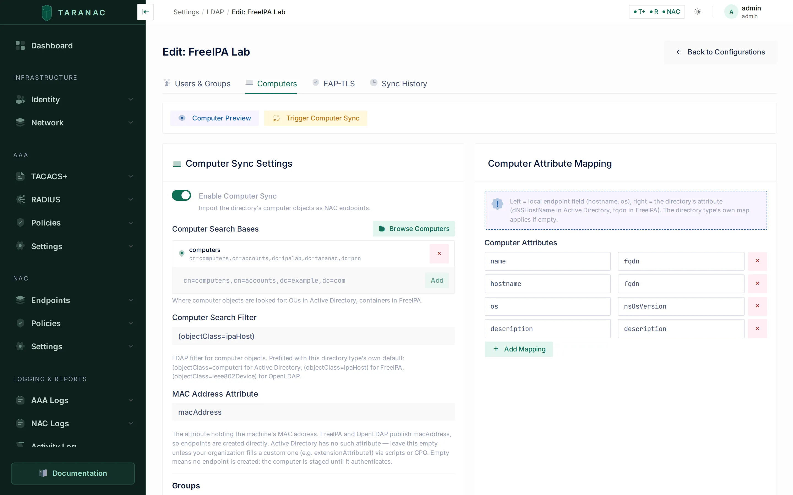
Task: Click Trigger Computer Sync
Action: tap(316, 118)
